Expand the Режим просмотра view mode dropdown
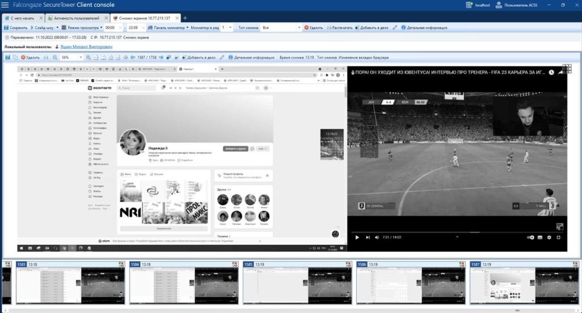Viewport: 582px width, 313px height. pyautogui.click(x=101, y=27)
